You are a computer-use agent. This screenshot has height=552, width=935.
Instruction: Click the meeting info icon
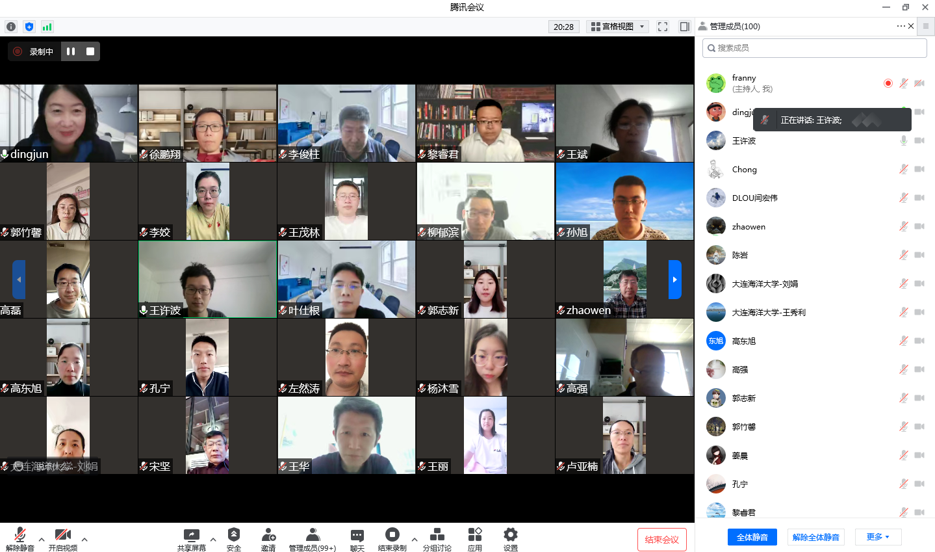click(x=11, y=27)
